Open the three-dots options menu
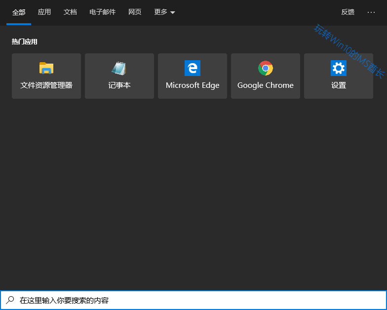Image resolution: width=387 pixels, height=310 pixels. point(371,12)
